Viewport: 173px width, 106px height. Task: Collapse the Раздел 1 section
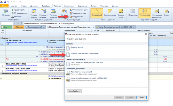[x=1, y=38]
